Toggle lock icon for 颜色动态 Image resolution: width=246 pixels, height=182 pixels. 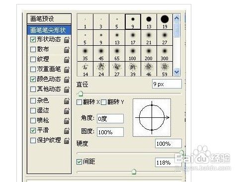click(67, 80)
